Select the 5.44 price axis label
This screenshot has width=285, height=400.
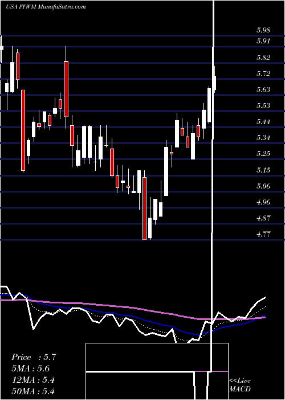click(263, 122)
